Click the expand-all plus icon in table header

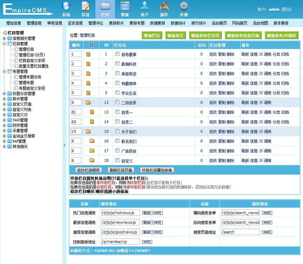pyautogui.click(x=92, y=45)
